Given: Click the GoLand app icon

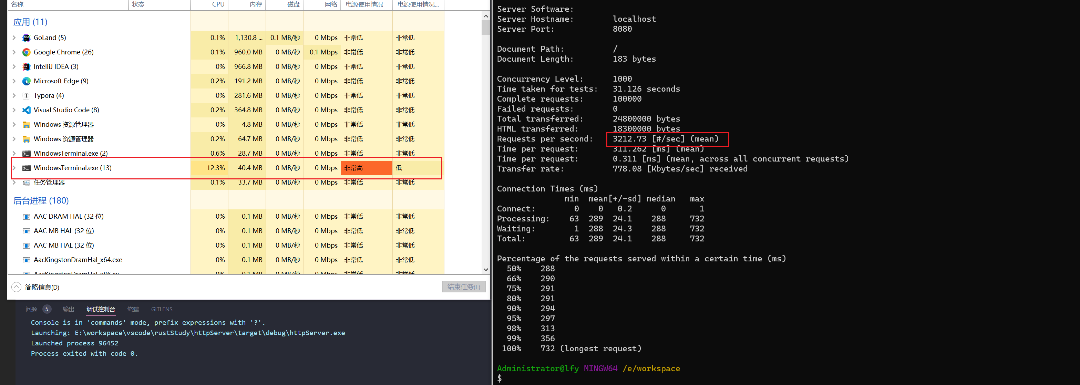Looking at the screenshot, I should pos(27,38).
